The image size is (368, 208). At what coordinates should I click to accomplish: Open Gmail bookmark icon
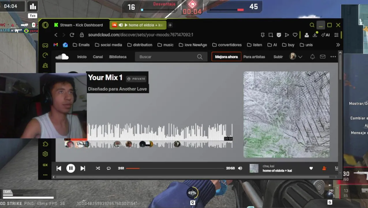click(x=56, y=45)
